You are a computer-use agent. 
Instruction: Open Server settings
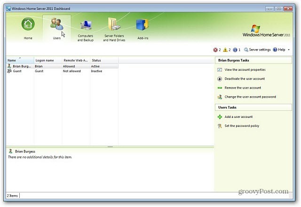[257, 50]
